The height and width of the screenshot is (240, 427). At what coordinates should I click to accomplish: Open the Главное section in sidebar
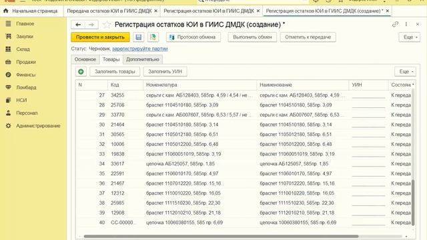25,24
